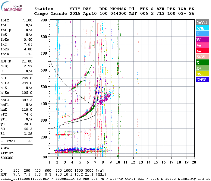Click the Campo Grande station name
The width and height of the screenshot is (211, 181).
[x=50, y=14]
